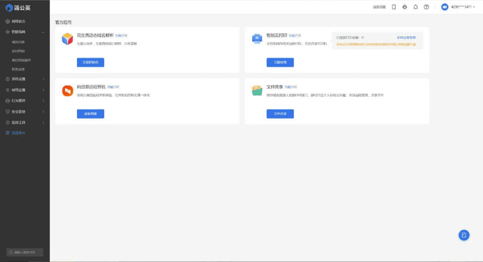This screenshot has height=262, width=483.
Task: Click the 花生壳 colorful cube icon
Action: 67,39
